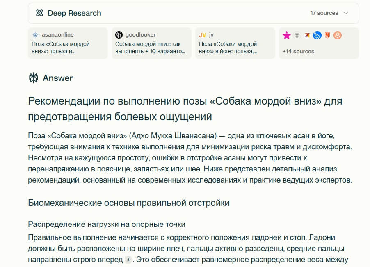This screenshot has height=267, width=370.
Task: Open the 17 sources dropdown label
Action: click(x=324, y=13)
